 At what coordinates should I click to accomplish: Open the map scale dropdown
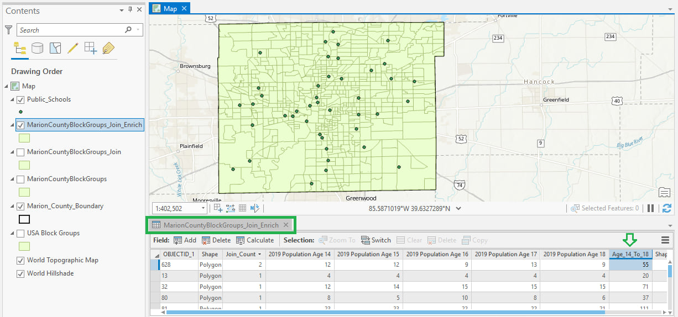204,208
